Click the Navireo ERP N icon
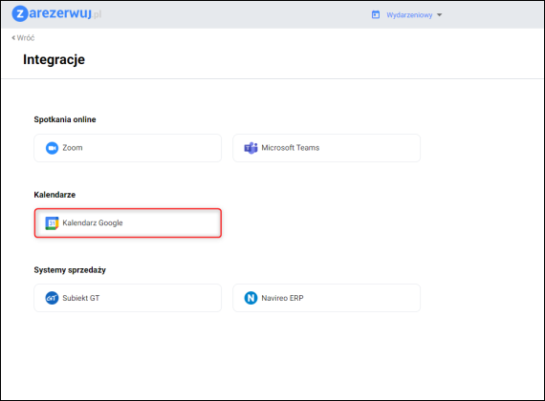The height and width of the screenshot is (401, 545). coord(251,298)
